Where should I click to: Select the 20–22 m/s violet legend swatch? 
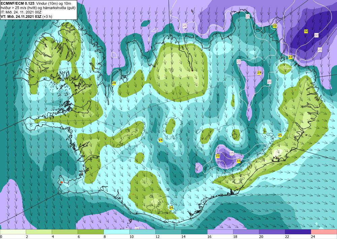(272, 232)
